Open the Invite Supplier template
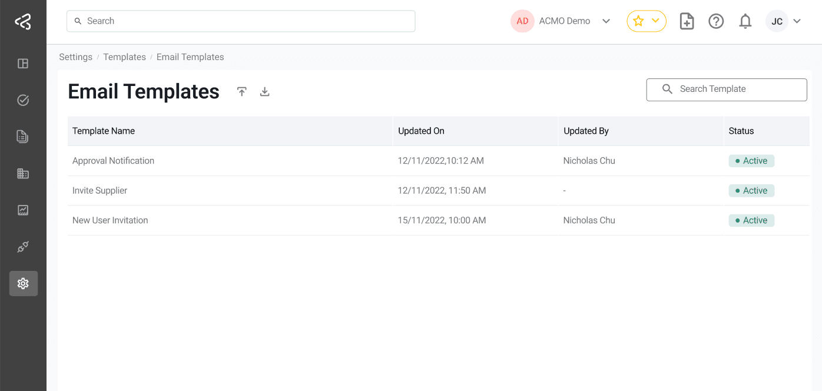 (x=100, y=191)
